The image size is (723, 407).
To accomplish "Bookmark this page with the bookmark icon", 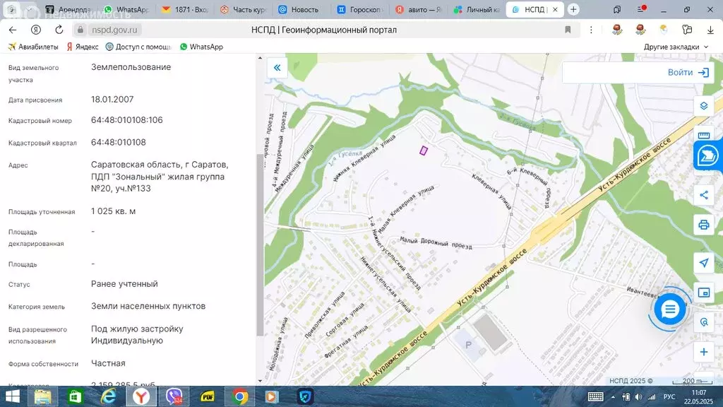I will (568, 30).
